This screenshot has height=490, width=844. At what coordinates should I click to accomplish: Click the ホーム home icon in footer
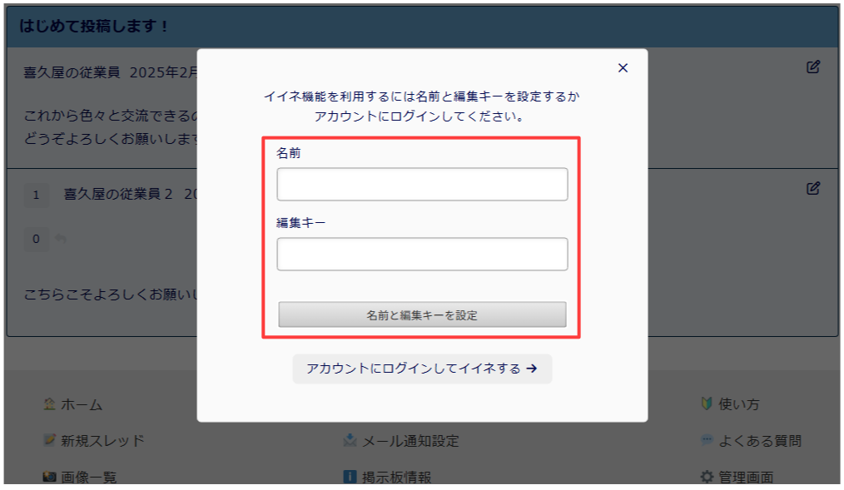(x=48, y=404)
